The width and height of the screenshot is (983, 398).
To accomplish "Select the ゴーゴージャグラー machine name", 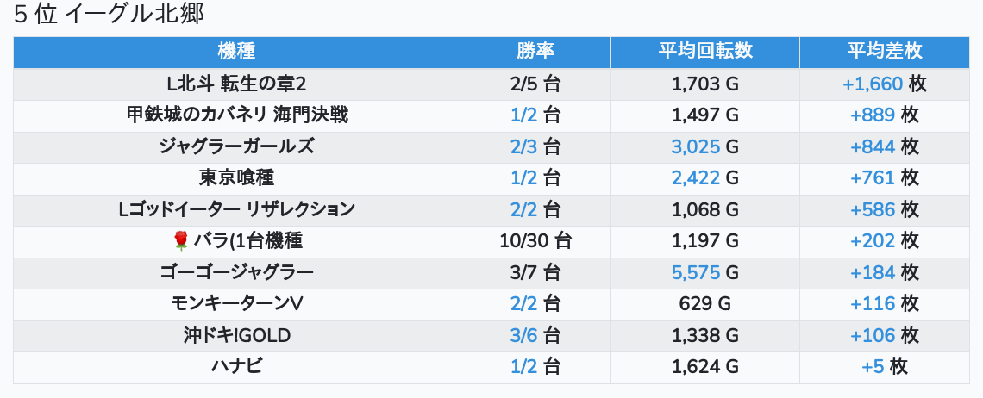I will click(236, 272).
